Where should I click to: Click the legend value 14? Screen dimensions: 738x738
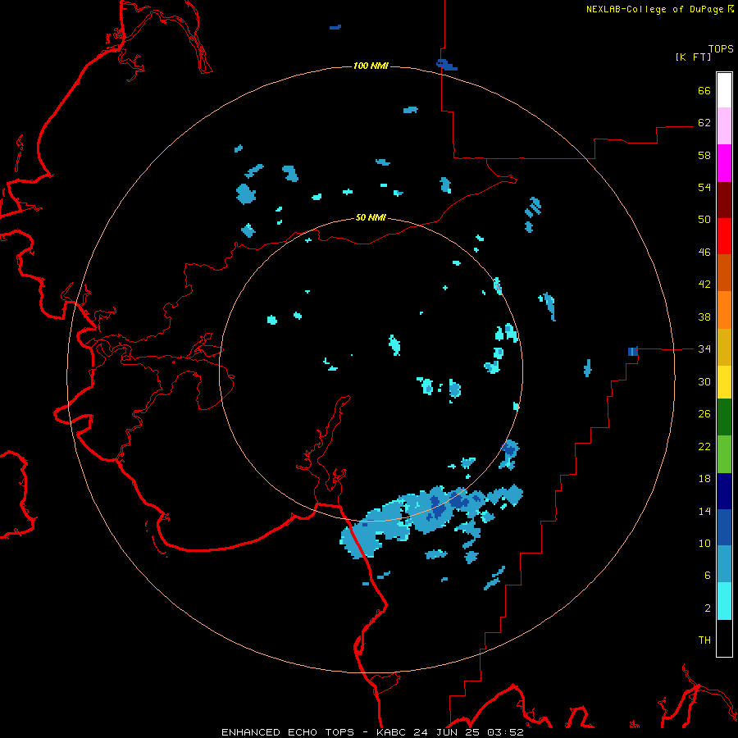click(704, 511)
